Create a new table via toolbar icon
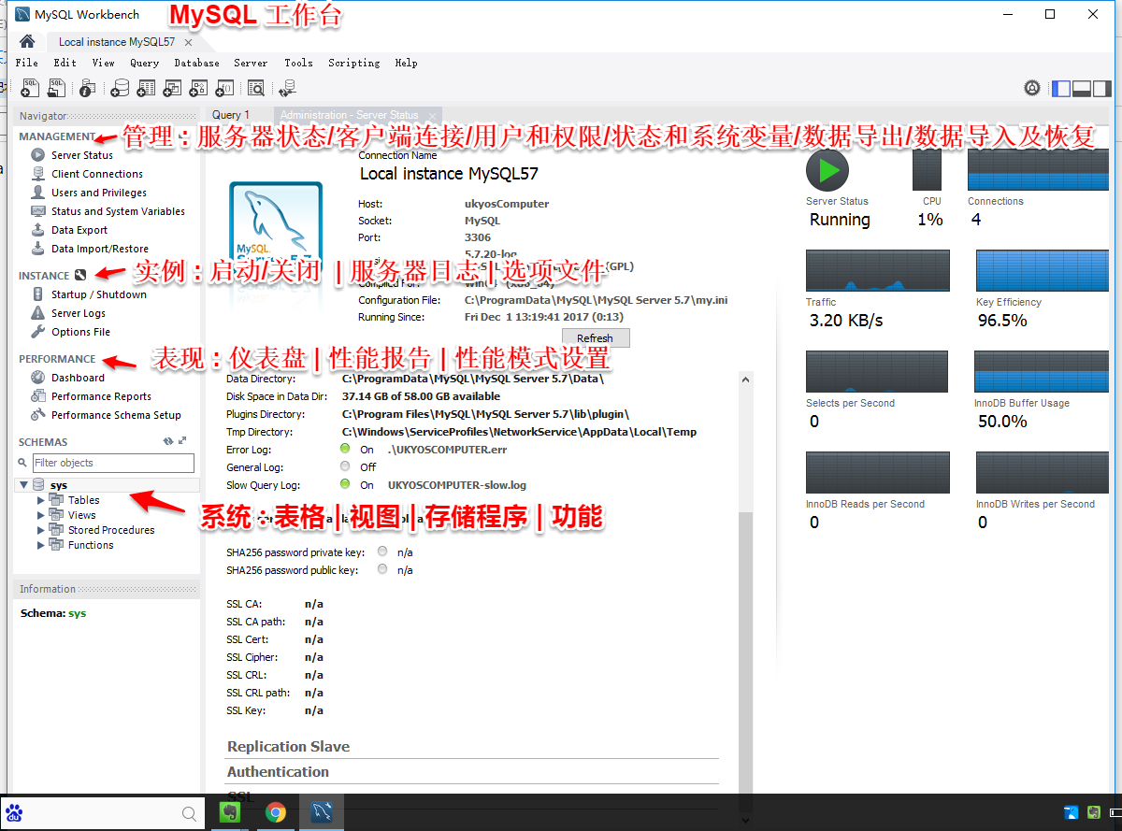 146,88
